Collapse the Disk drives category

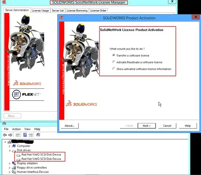click(x=10, y=150)
